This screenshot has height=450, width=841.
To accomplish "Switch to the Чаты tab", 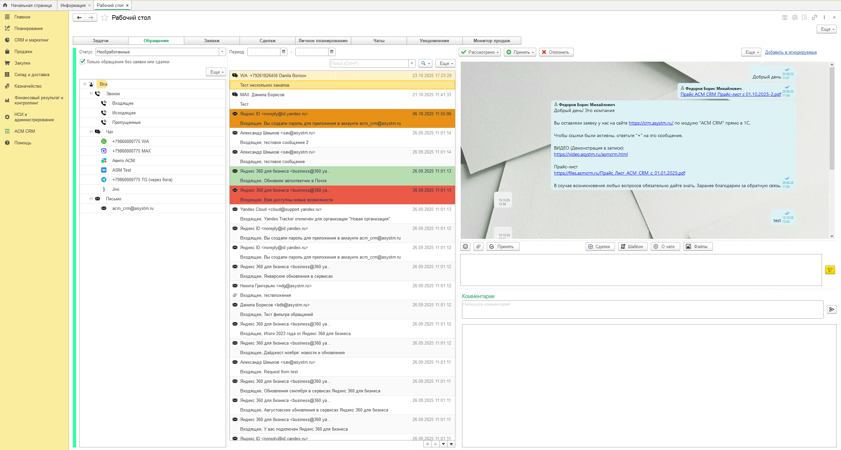I will 379,41.
